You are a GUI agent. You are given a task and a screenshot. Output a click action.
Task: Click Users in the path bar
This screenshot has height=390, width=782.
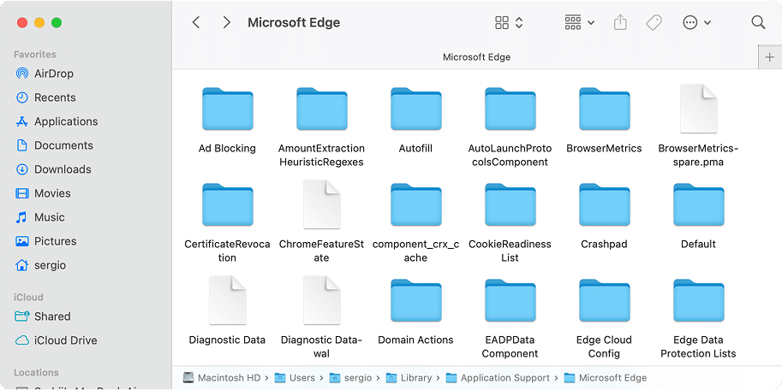pyautogui.click(x=295, y=378)
